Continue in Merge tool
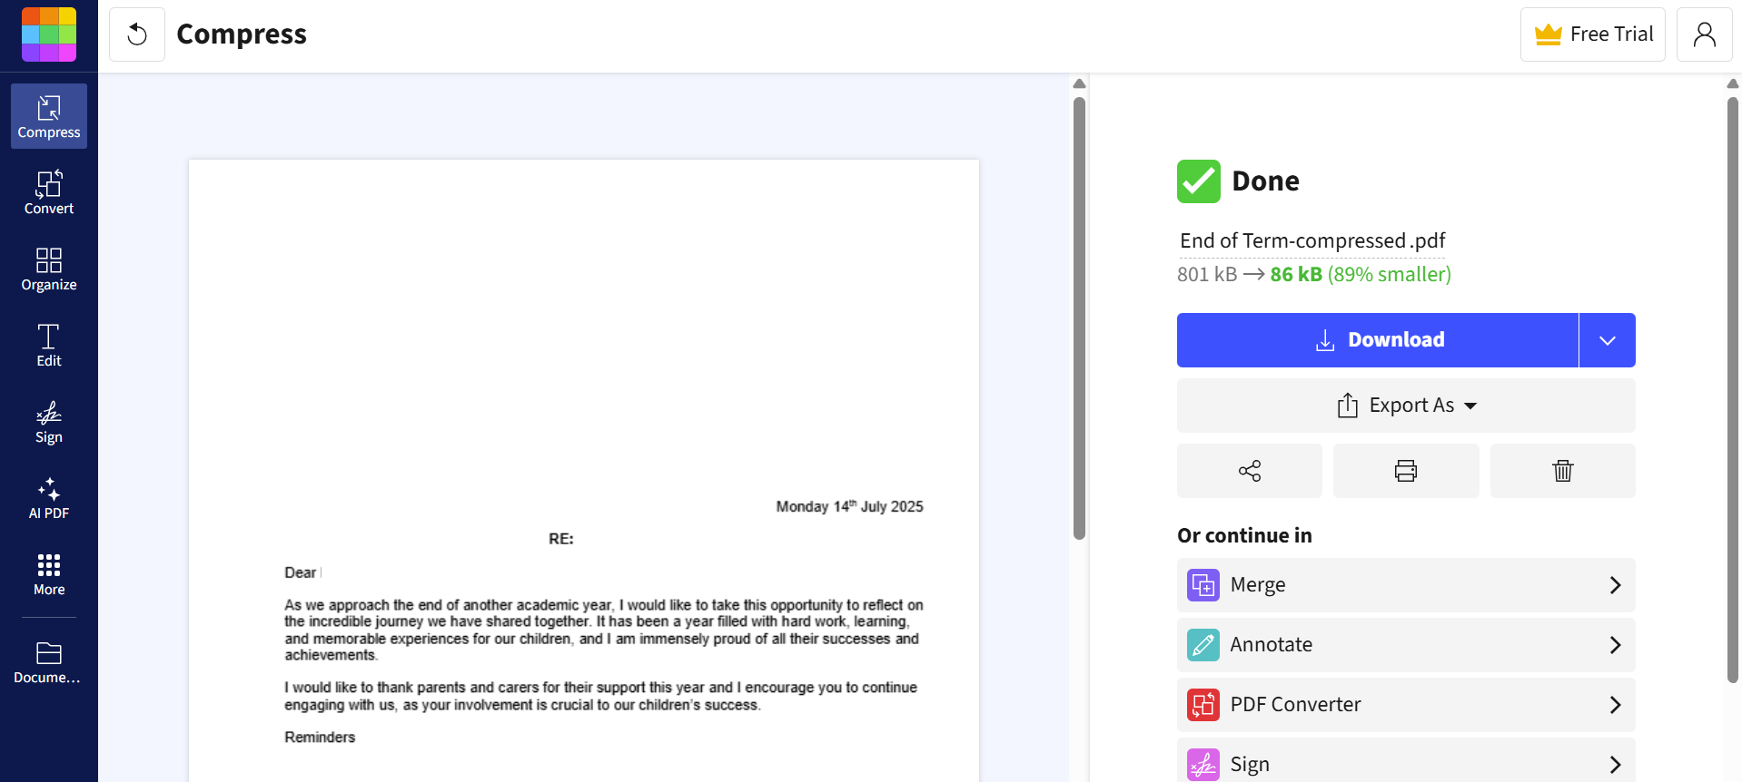The height and width of the screenshot is (782, 1742). coord(1406,585)
